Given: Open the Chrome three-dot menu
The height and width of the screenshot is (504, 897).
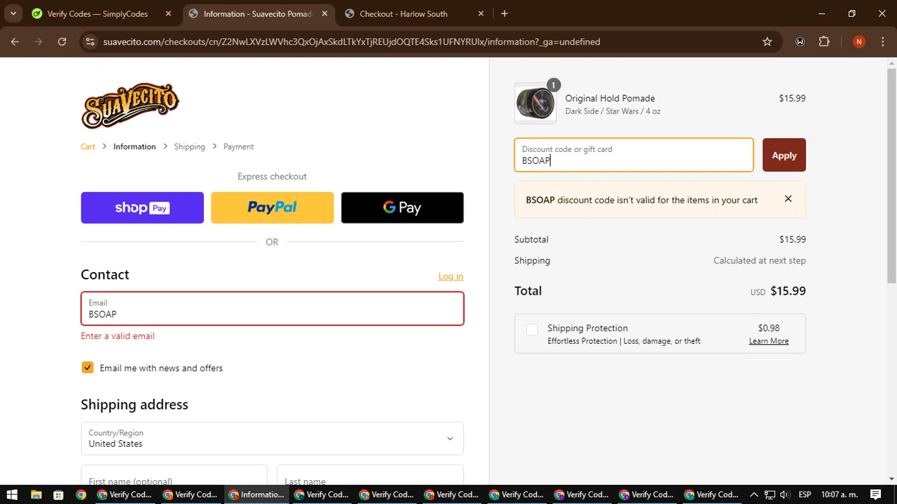Looking at the screenshot, I should pyautogui.click(x=883, y=42).
